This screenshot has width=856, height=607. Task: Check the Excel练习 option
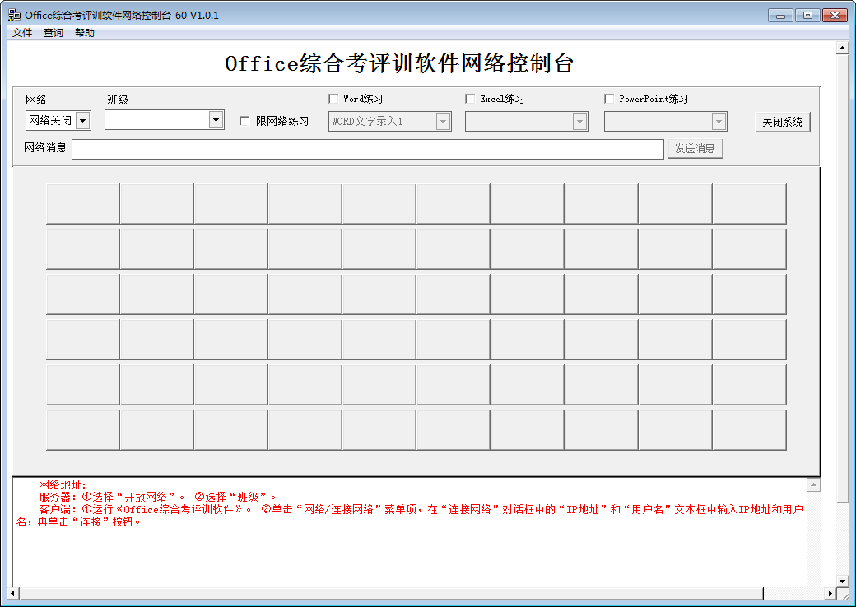470,99
